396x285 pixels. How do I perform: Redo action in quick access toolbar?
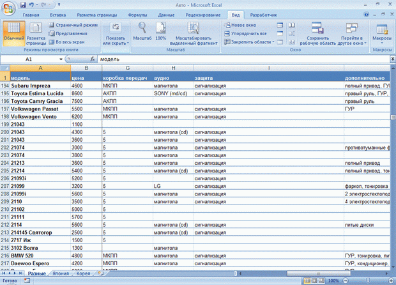pos(43,5)
